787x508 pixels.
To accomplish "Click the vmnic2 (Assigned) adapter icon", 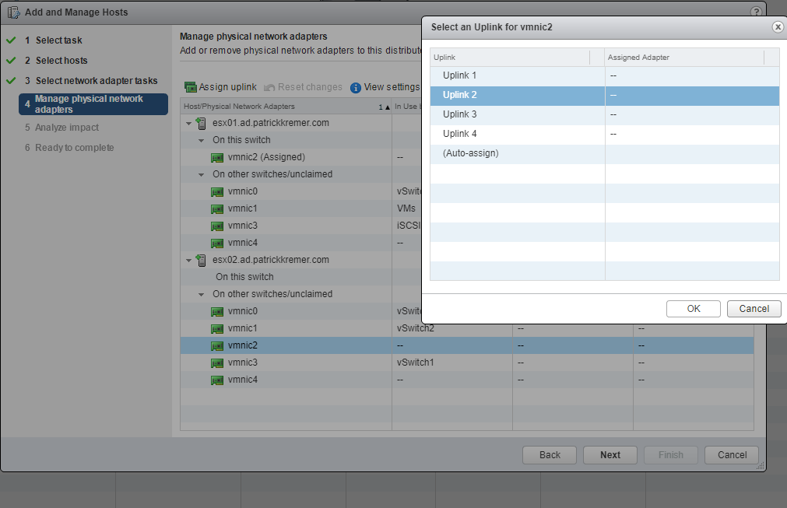I will pyautogui.click(x=217, y=157).
